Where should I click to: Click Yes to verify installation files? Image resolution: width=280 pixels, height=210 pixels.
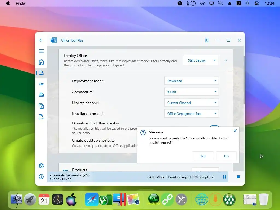(203, 156)
